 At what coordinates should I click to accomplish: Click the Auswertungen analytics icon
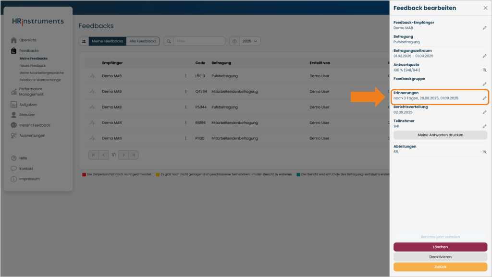coord(13,135)
